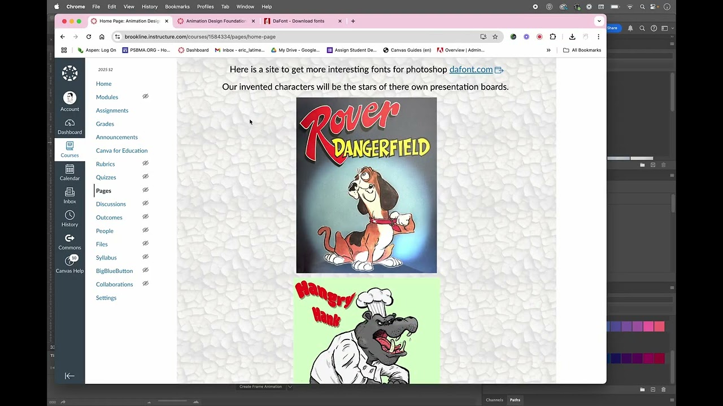
Task: Click the red record extension icon
Action: point(539,37)
